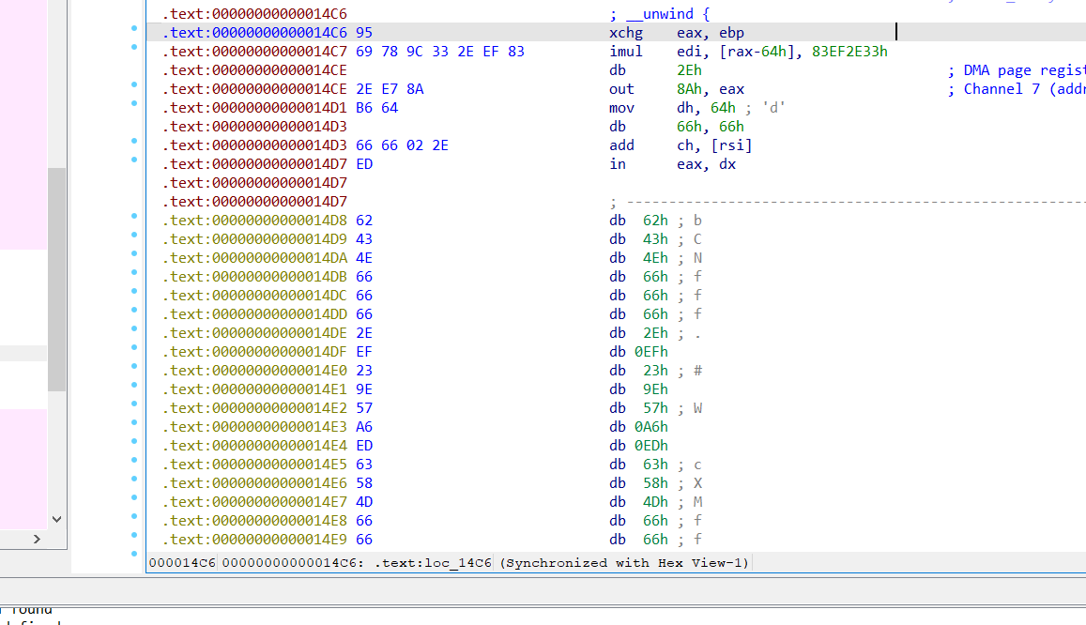Click gutter dot at address 14D8

pos(135,221)
